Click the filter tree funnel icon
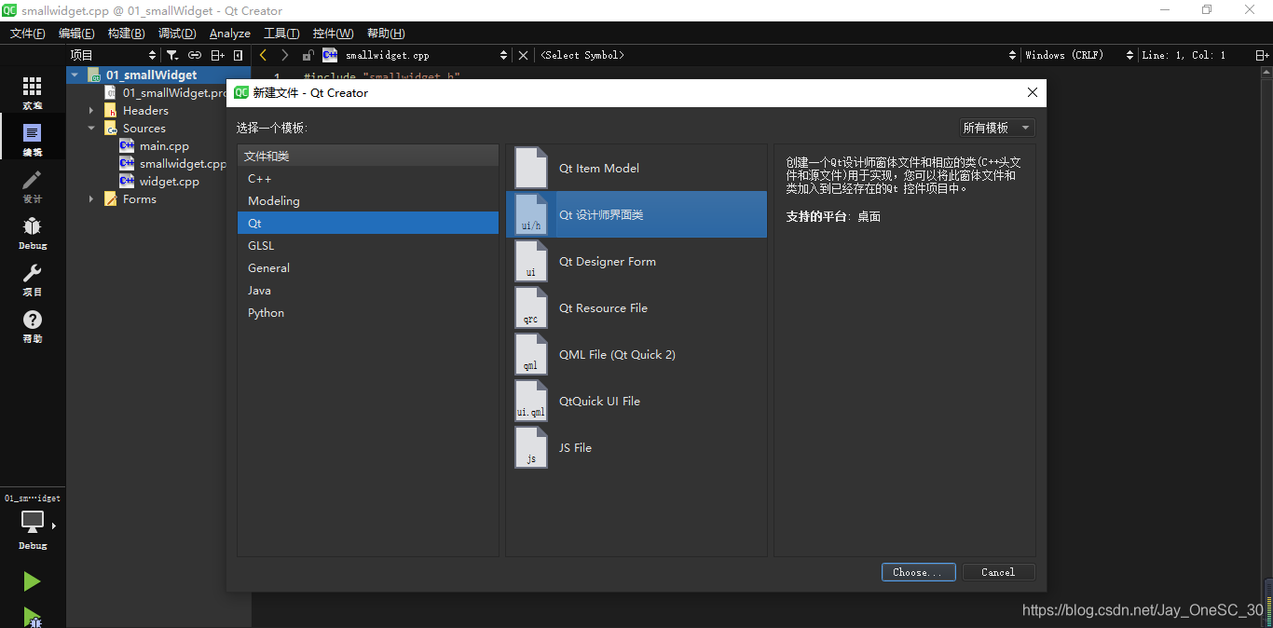 click(172, 55)
